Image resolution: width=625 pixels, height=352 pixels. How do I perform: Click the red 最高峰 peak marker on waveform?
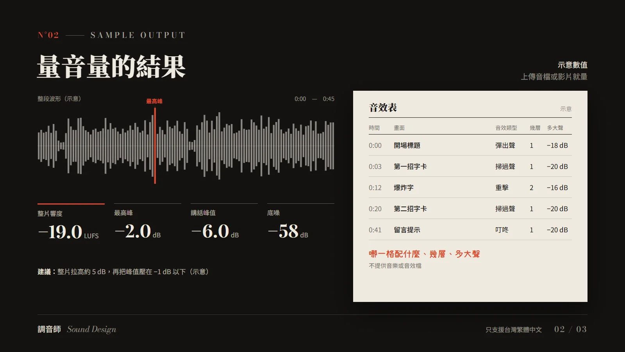(x=155, y=145)
